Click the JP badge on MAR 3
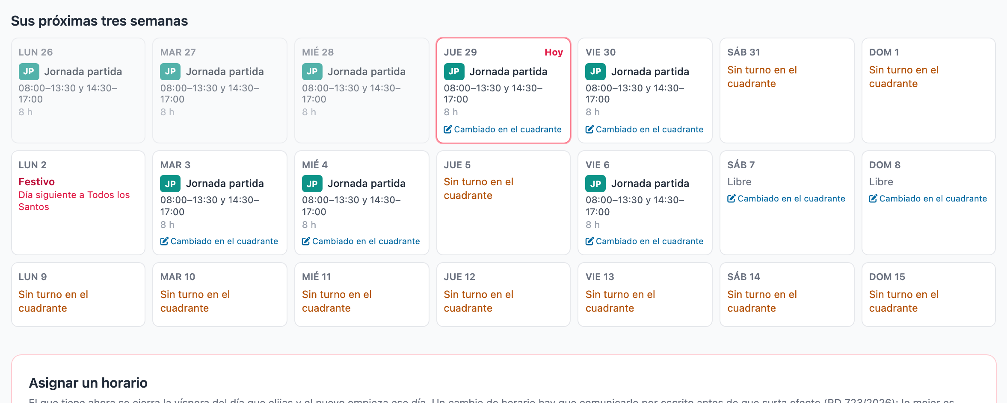Viewport: 1007px width, 403px height. point(170,184)
